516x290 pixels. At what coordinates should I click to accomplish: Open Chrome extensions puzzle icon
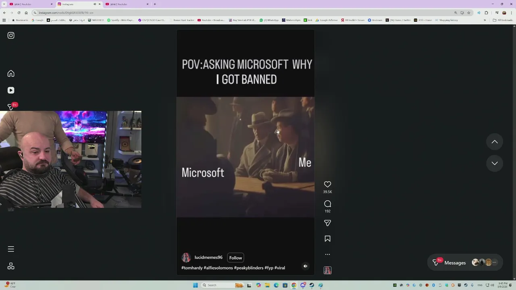tap(486, 12)
